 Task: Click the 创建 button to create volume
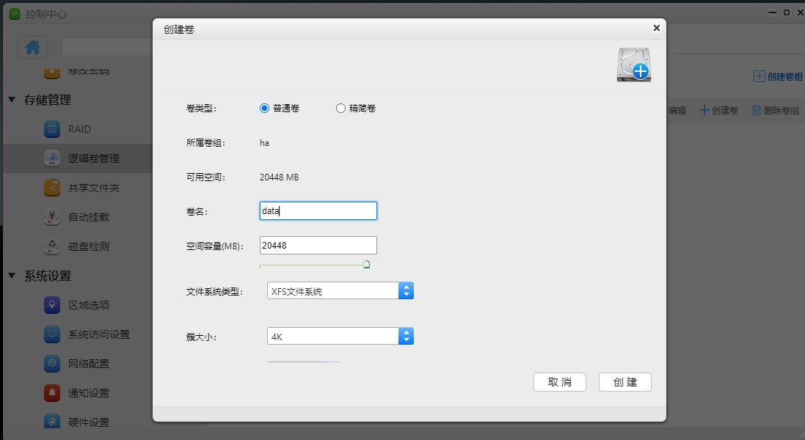pyautogui.click(x=624, y=382)
